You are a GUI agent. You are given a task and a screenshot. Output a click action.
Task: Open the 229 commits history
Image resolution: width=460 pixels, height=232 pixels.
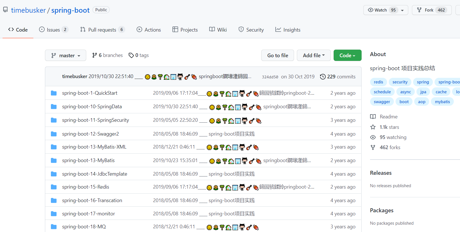[x=338, y=77]
